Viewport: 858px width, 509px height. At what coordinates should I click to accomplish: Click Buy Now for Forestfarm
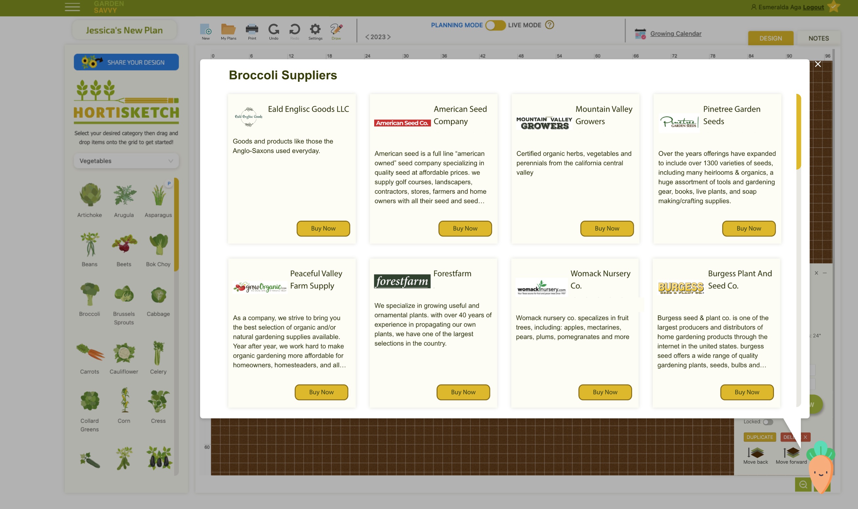tap(463, 392)
